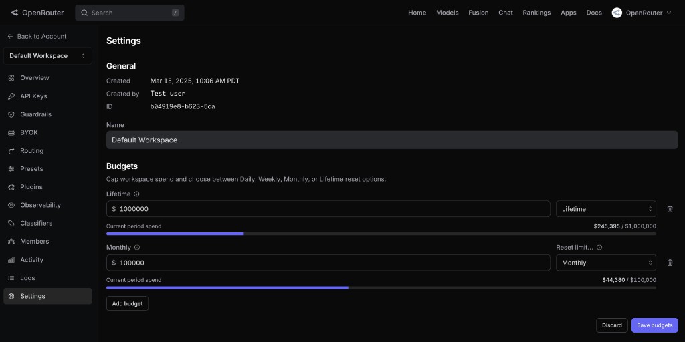The width and height of the screenshot is (685, 342).
Task: Click the Routing arrows icon
Action: click(x=11, y=150)
